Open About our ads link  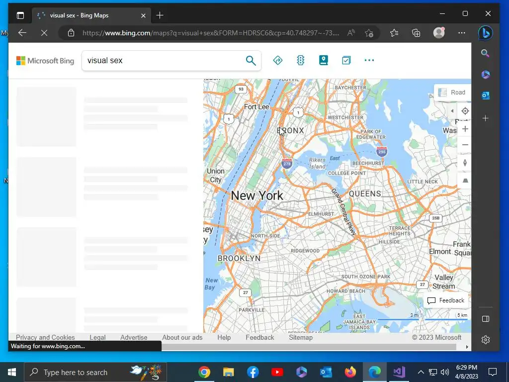(x=182, y=337)
